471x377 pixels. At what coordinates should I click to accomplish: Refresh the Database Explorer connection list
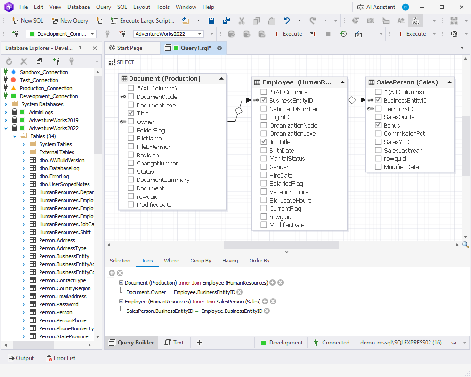click(x=8, y=61)
